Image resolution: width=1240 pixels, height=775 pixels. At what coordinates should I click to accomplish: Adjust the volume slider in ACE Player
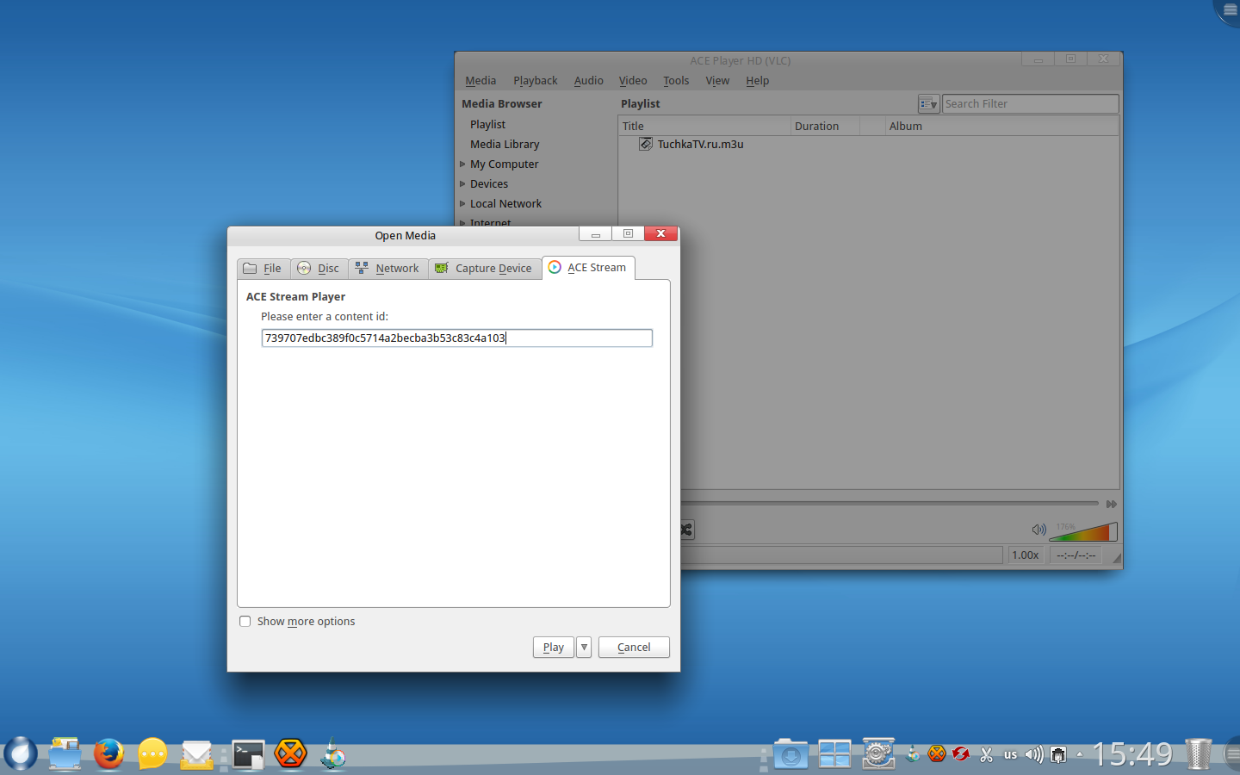[1083, 531]
